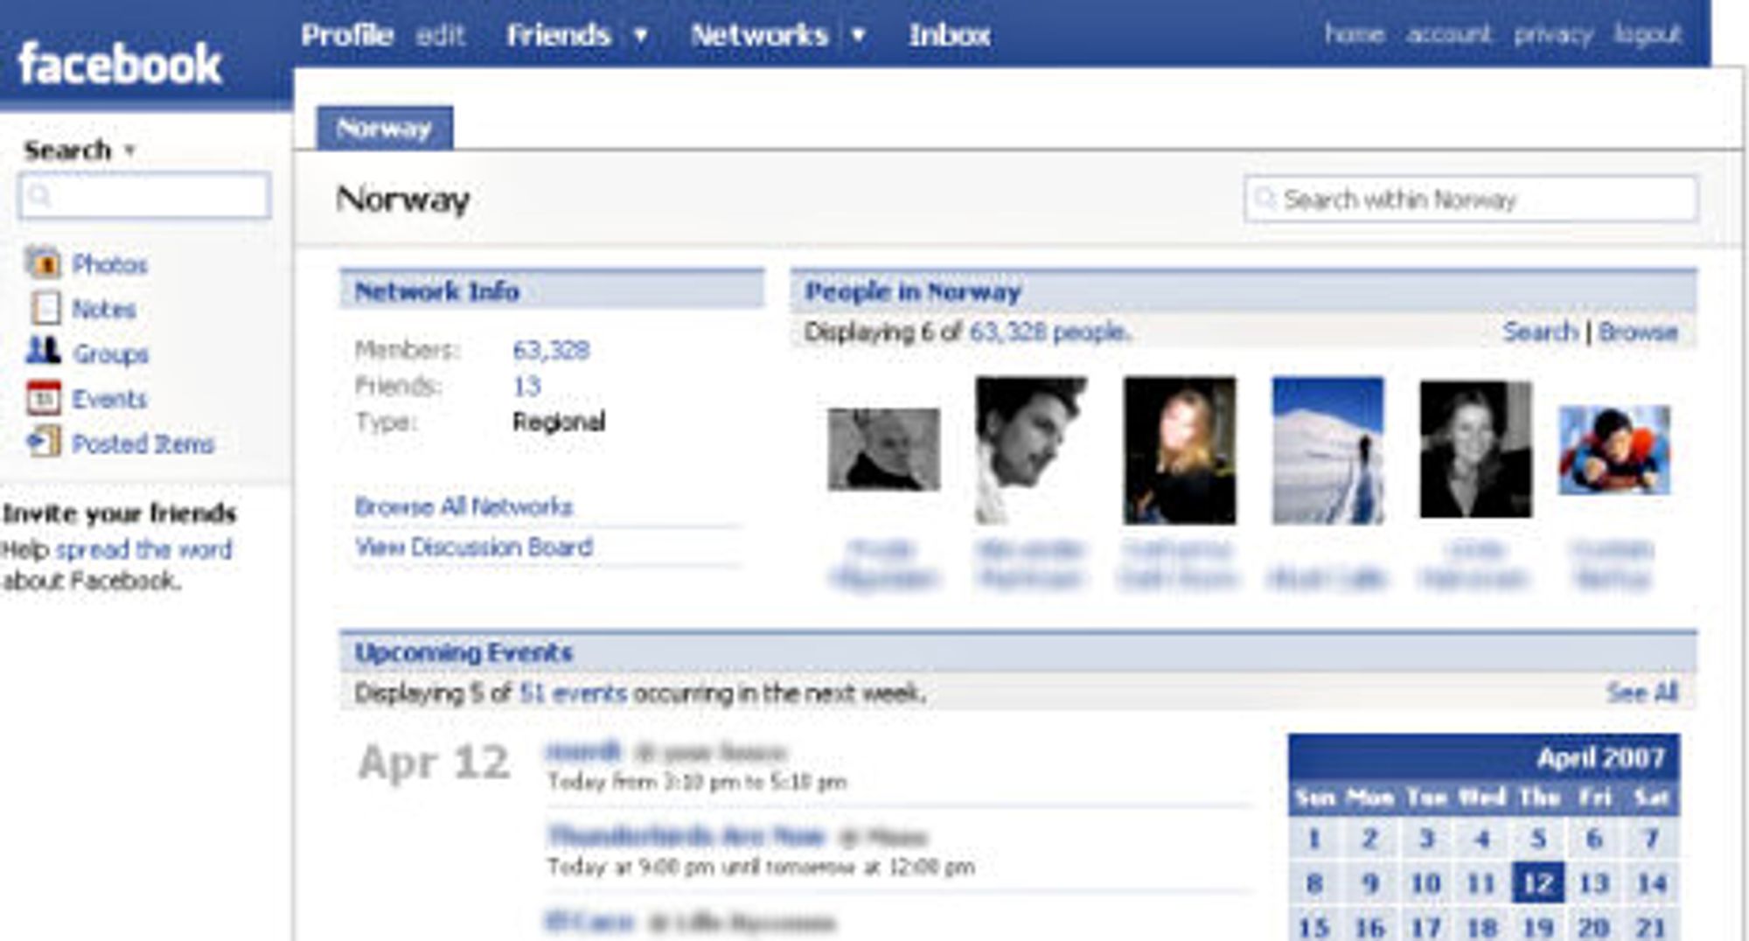
Task: Open Notes link in sidebar
Action: click(x=103, y=309)
